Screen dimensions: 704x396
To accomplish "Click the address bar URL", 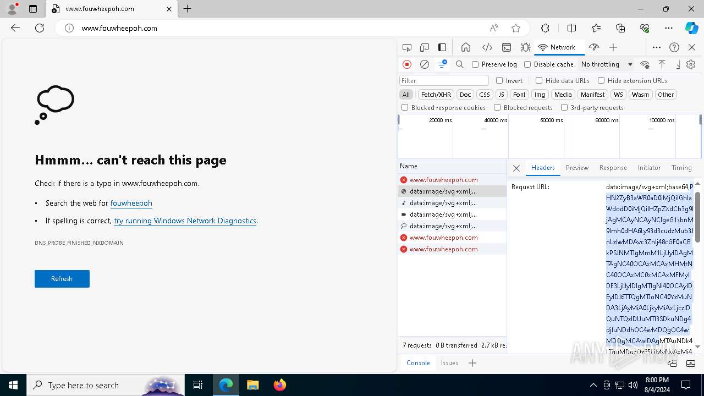I will pos(119,28).
